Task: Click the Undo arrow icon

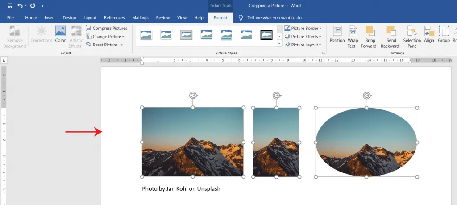Action: pyautogui.click(x=20, y=6)
